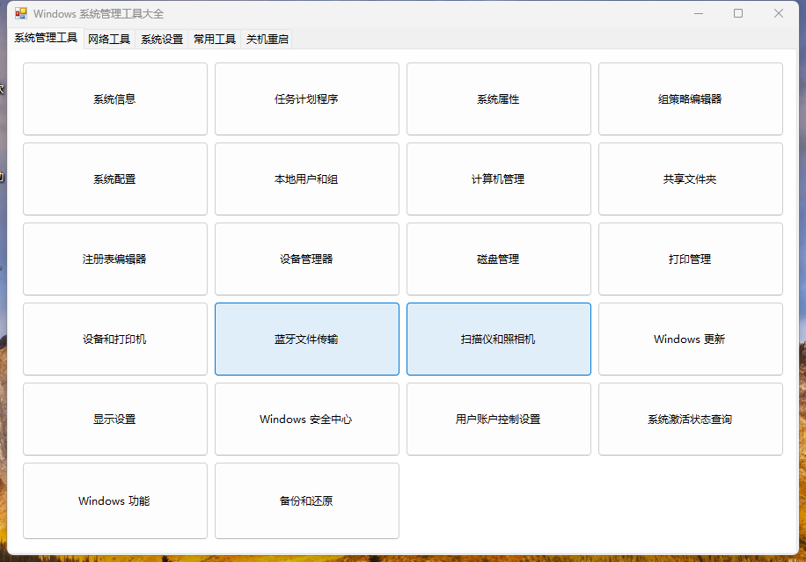Switch to the 网络工具 tab
The image size is (806, 562).
(109, 40)
